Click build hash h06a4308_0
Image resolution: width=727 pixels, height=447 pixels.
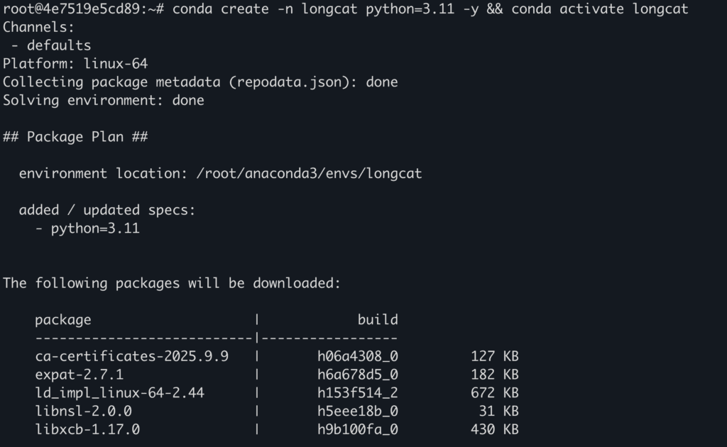coord(358,356)
